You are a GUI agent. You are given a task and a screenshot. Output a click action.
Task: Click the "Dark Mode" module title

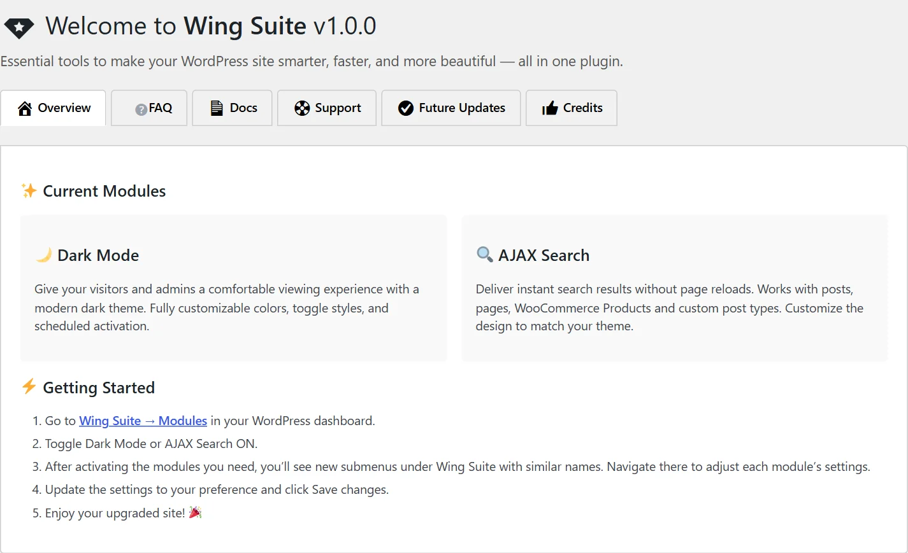tap(98, 255)
